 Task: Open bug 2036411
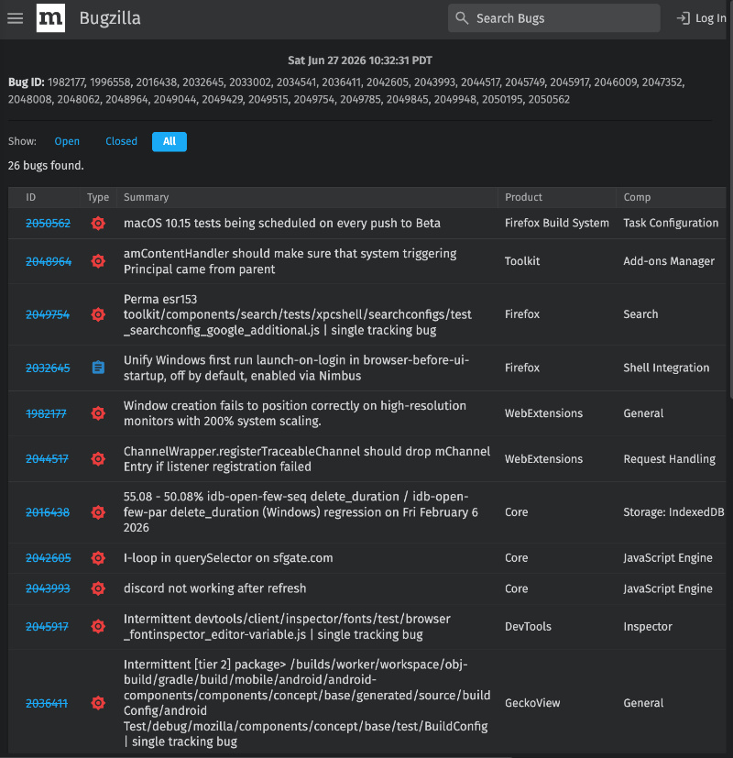click(x=47, y=703)
